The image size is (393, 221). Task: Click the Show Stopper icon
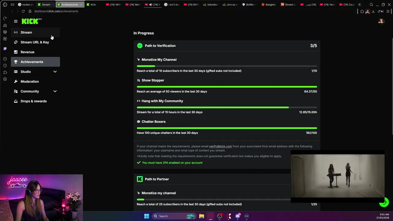click(x=138, y=80)
